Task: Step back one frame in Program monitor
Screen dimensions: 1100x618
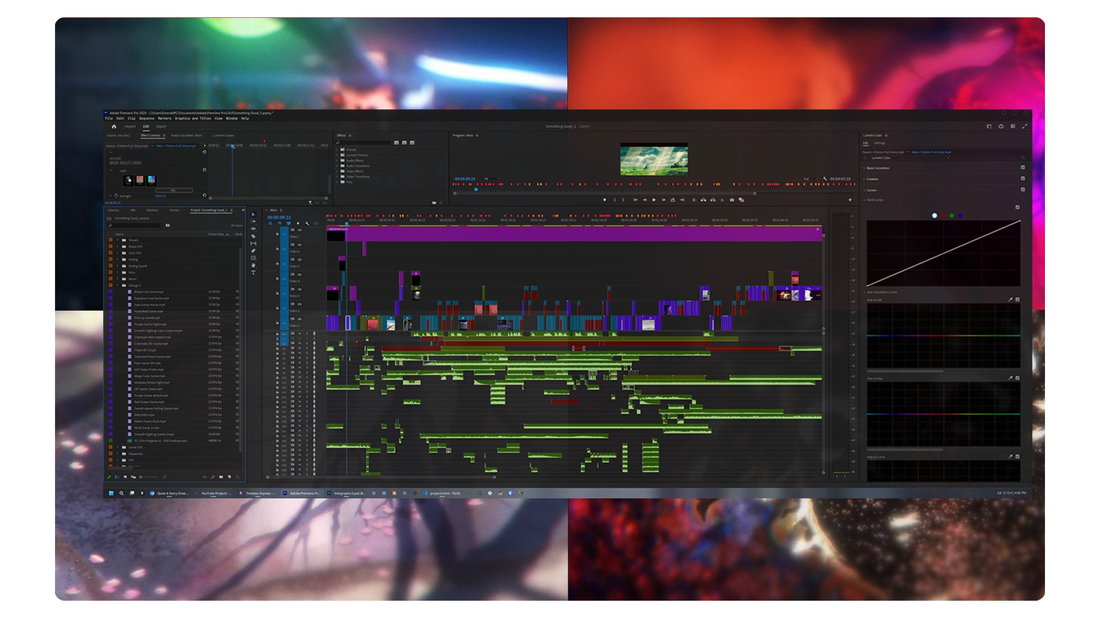Action: click(x=645, y=200)
